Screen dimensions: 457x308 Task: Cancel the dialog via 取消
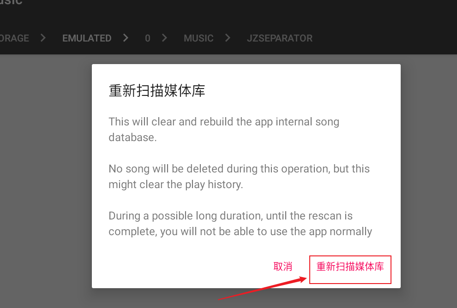283,267
